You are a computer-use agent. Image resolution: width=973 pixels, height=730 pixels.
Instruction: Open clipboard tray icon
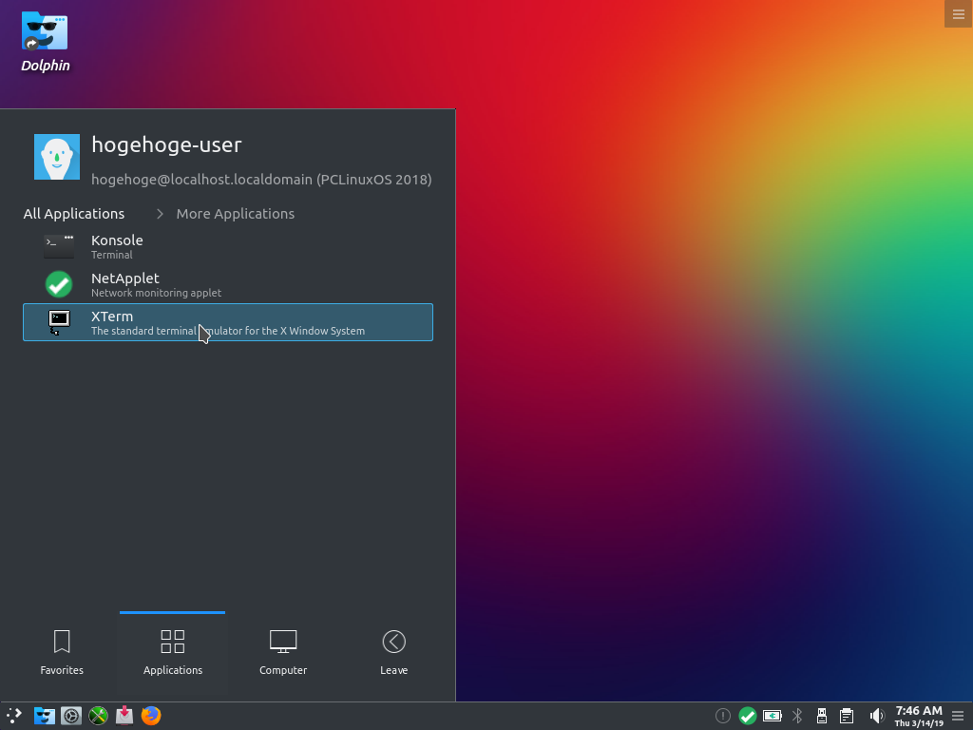coord(847,717)
